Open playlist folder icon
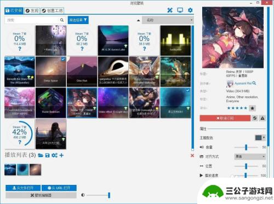The height and width of the screenshot is (204, 274). click(x=41, y=155)
